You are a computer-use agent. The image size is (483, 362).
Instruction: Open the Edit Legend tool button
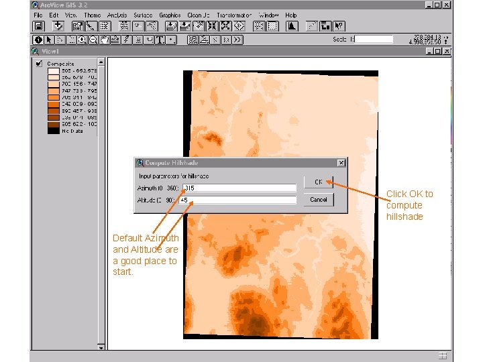click(x=91, y=26)
